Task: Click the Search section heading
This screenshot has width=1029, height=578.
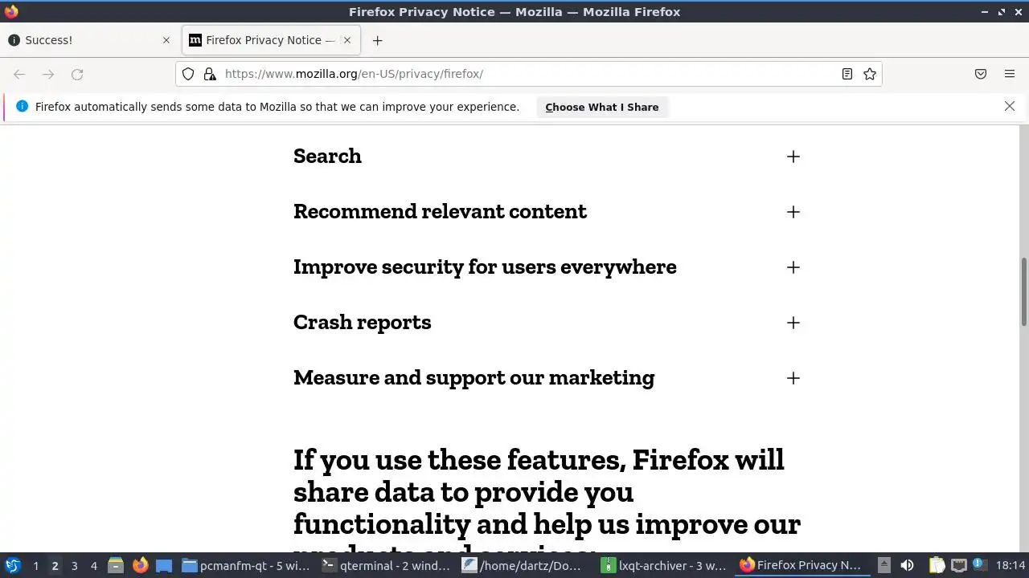Action: point(327,156)
